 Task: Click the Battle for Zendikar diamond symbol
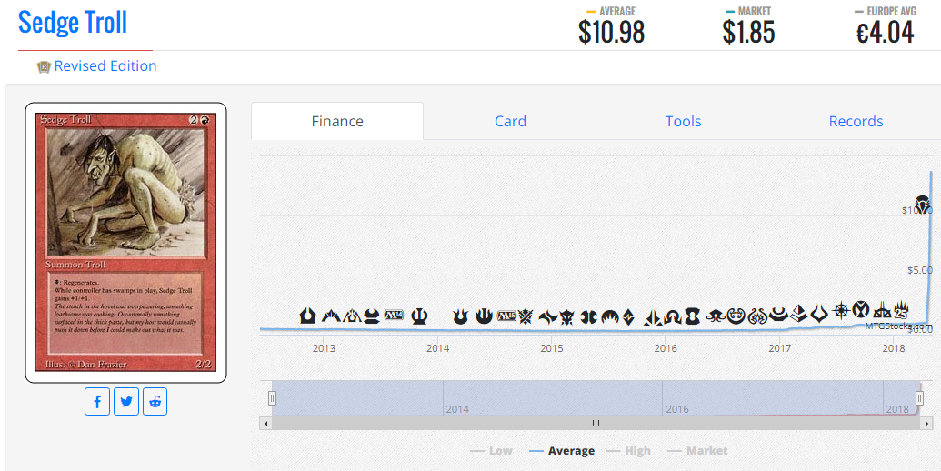pos(628,316)
